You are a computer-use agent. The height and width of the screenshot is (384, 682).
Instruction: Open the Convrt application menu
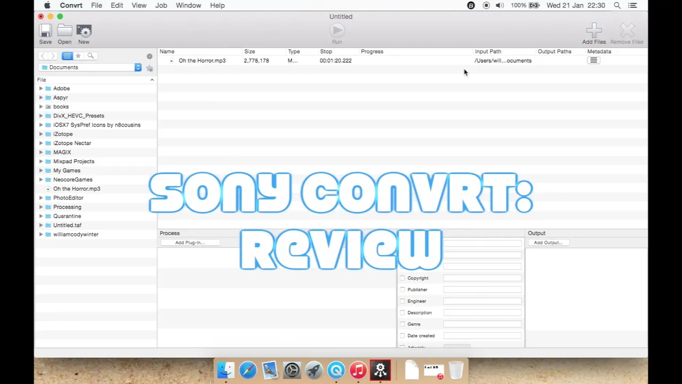(71, 5)
